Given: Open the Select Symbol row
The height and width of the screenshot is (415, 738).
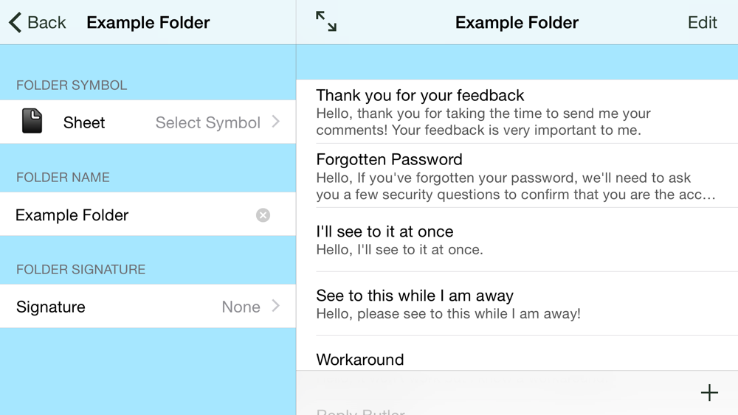Looking at the screenshot, I should (x=148, y=122).
